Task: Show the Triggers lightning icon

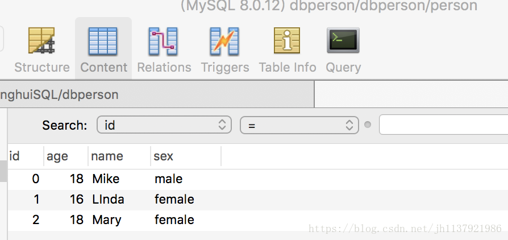Action: pos(224,41)
